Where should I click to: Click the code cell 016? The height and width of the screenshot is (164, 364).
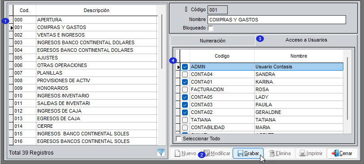[x=25, y=141]
